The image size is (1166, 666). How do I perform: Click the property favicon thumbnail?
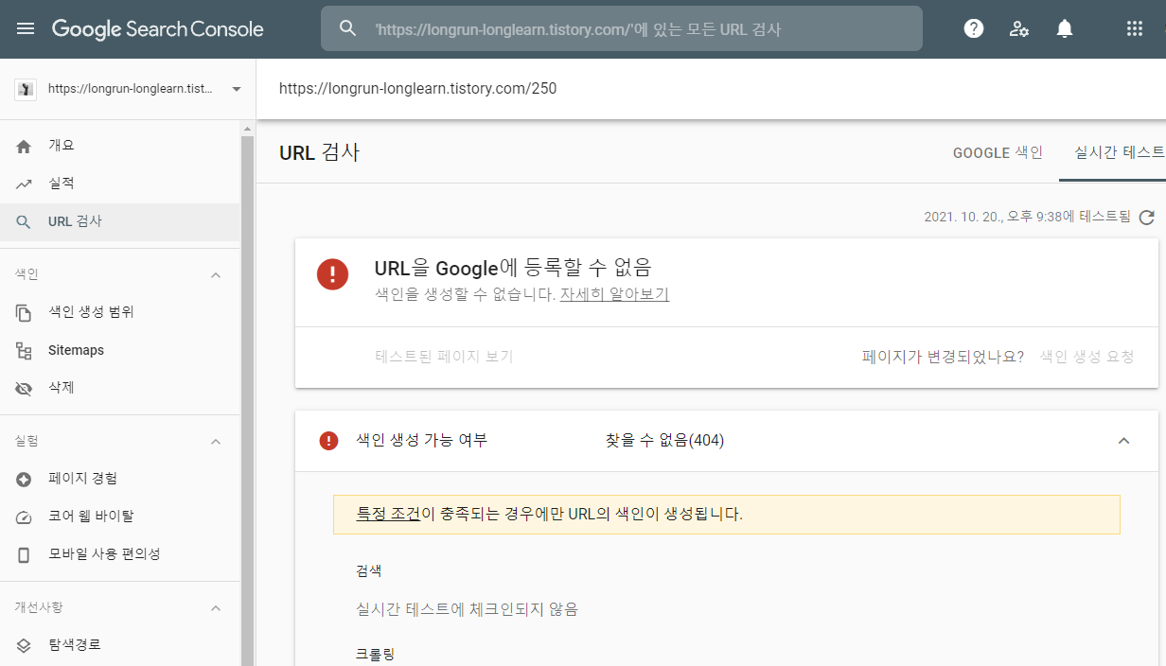pos(26,89)
